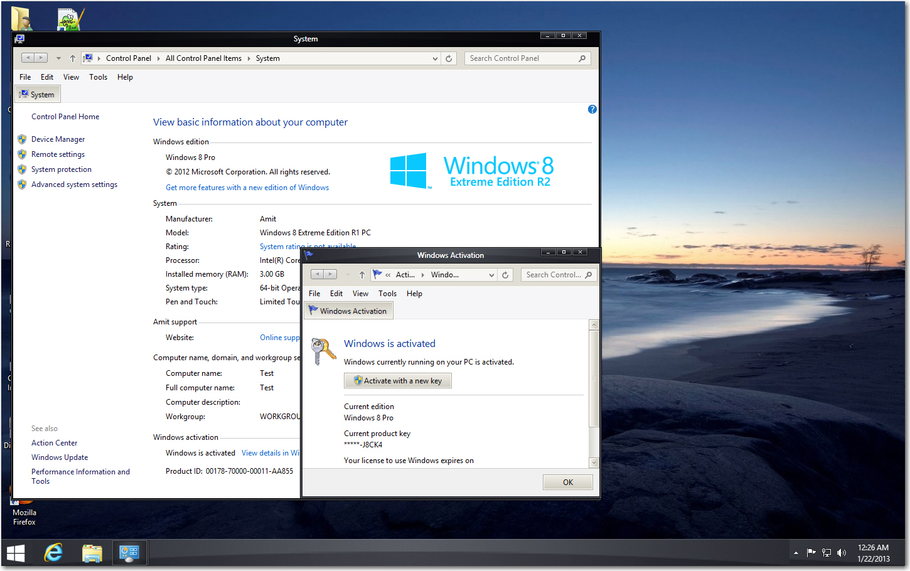This screenshot has width=910, height=571.
Task: Open the Tools menu in System window
Action: (98, 77)
